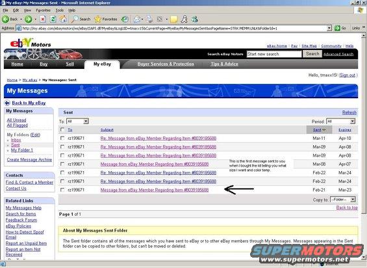Switch to the My eBay tab
The height and width of the screenshot is (268, 367).
pos(102,64)
